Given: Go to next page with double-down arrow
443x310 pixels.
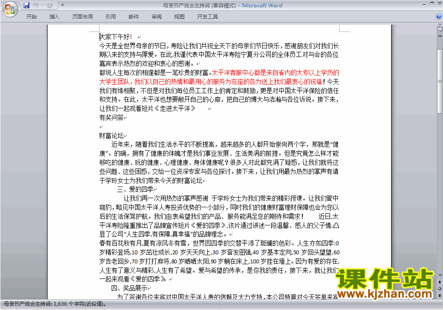Looking at the screenshot, I should [440, 295].
